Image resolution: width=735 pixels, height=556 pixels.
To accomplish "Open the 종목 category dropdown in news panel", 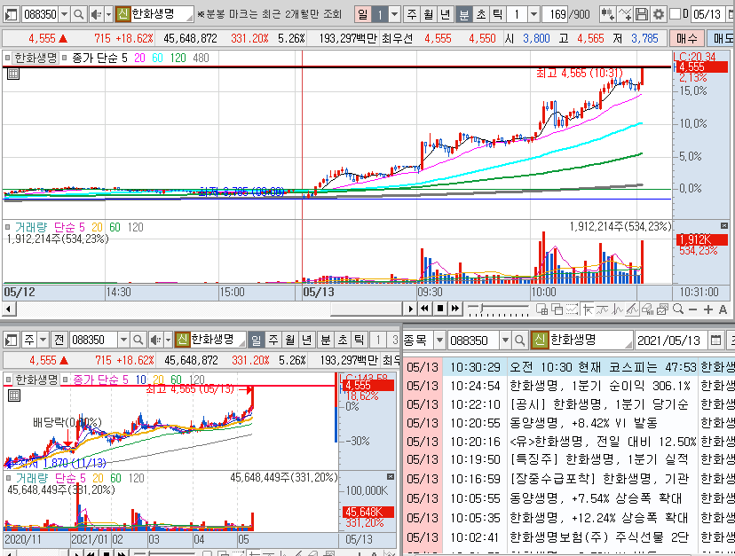I will 439,341.
